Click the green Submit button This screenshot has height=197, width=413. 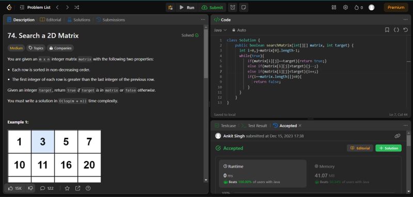tap(212, 7)
